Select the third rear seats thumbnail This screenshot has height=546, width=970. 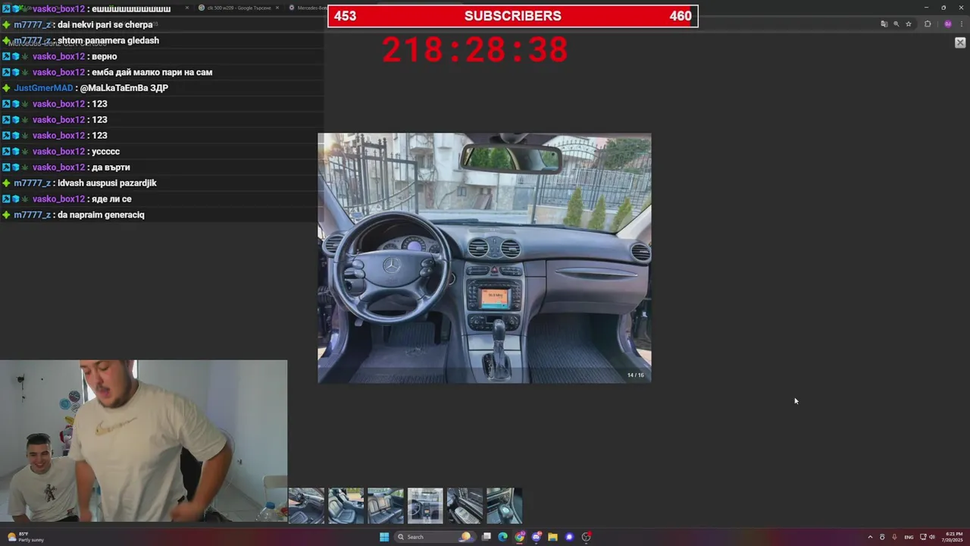tap(386, 506)
